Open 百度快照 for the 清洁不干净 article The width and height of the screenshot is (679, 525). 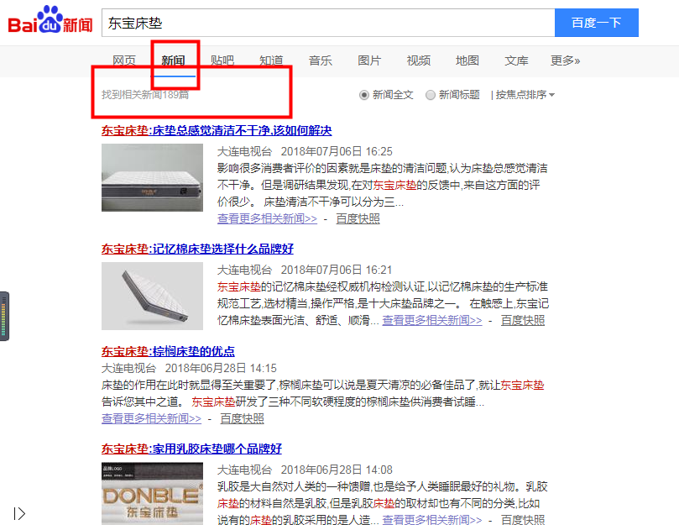tap(358, 218)
